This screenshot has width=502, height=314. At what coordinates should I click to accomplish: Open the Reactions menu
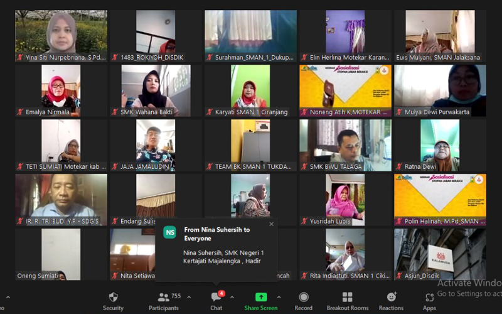pyautogui.click(x=391, y=300)
